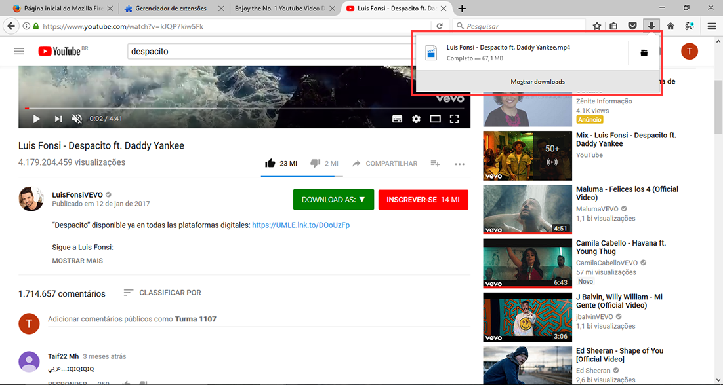Open the bookmarks list icon
The width and height of the screenshot is (723, 385).
coord(613,26)
